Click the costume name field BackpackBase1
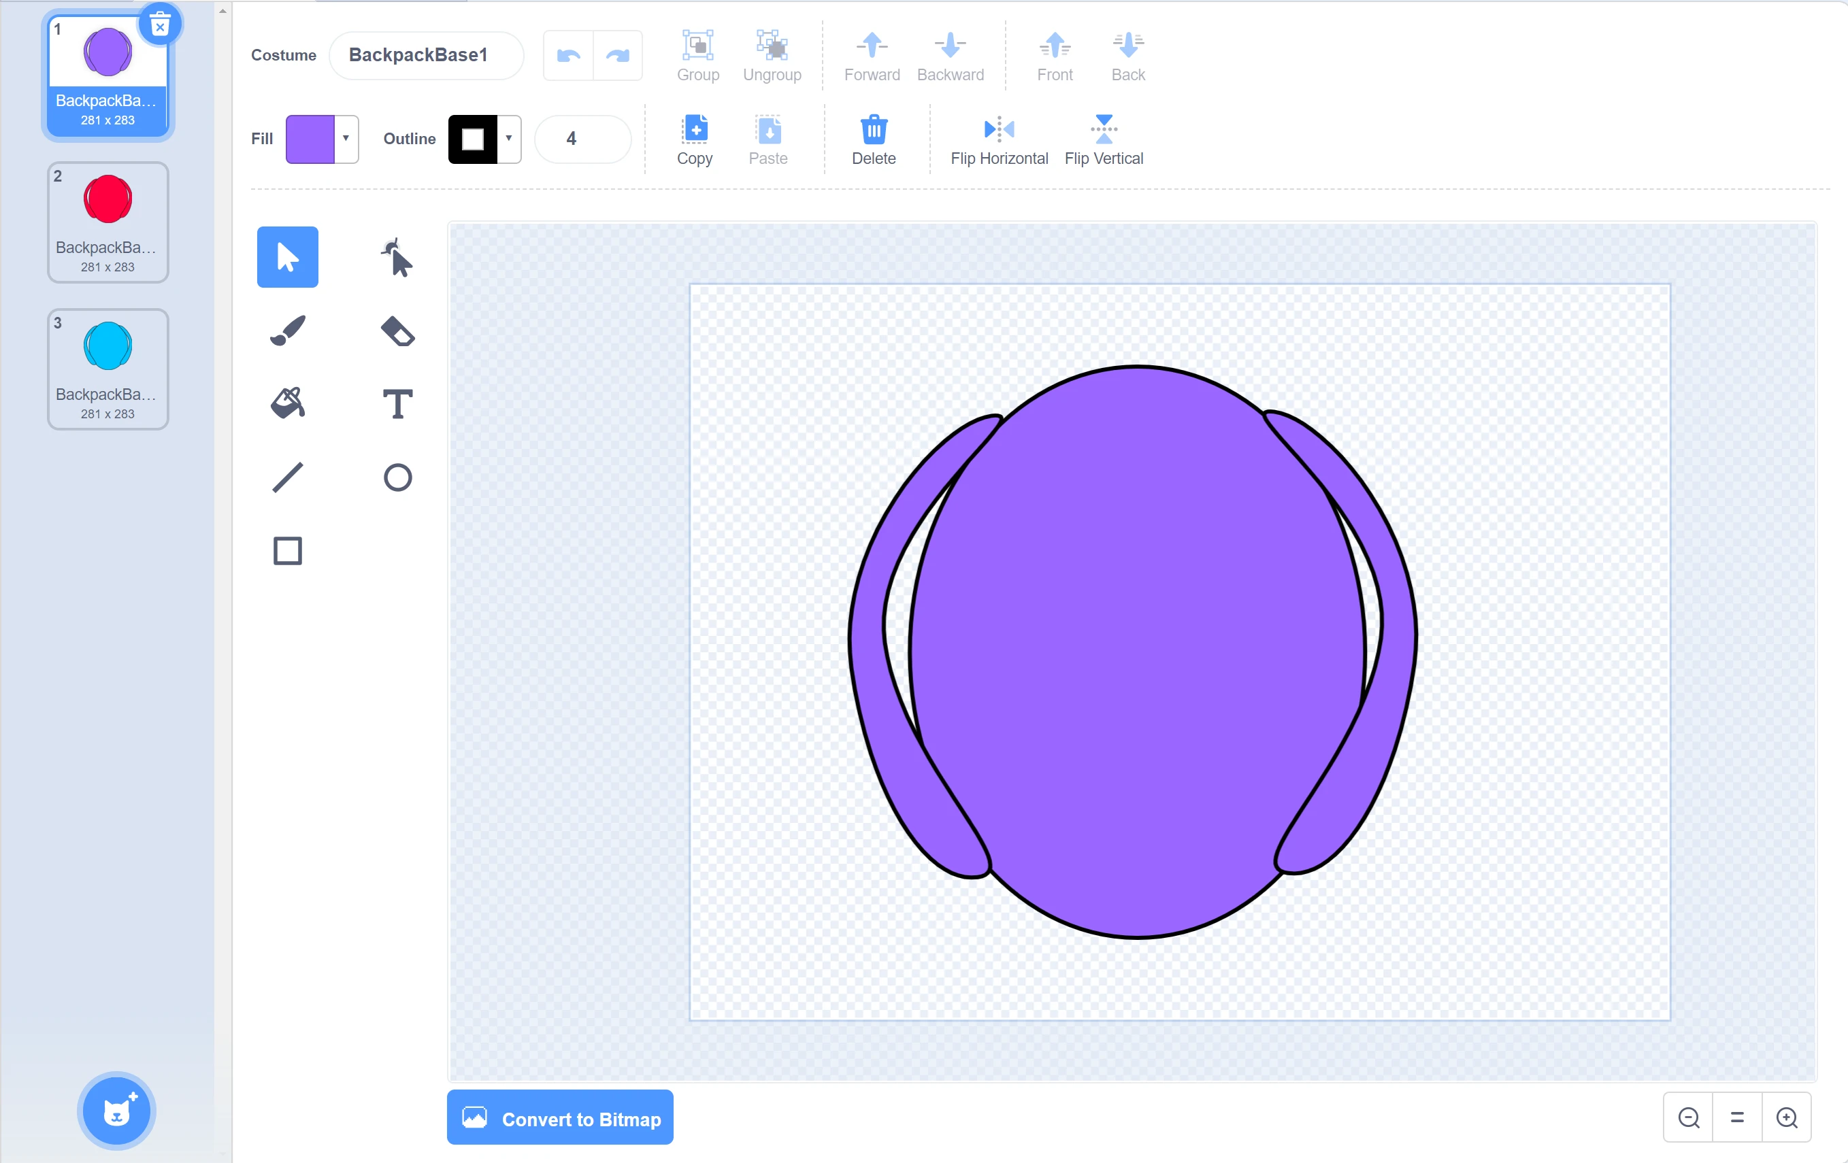The width and height of the screenshot is (1848, 1163). tap(426, 55)
